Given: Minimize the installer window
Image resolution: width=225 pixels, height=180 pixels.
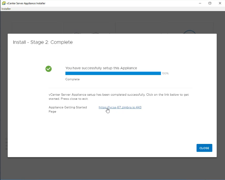Looking at the screenshot, I should point(200,3).
